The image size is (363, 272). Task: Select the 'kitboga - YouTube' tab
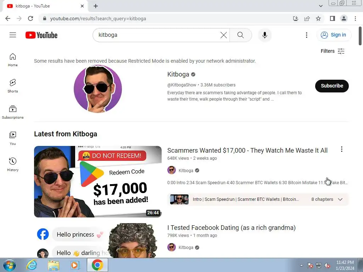(x=45, y=6)
